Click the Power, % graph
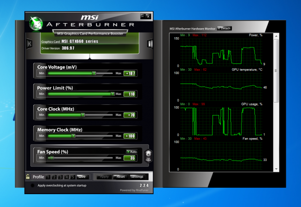The image size is (301, 207). [221, 52]
